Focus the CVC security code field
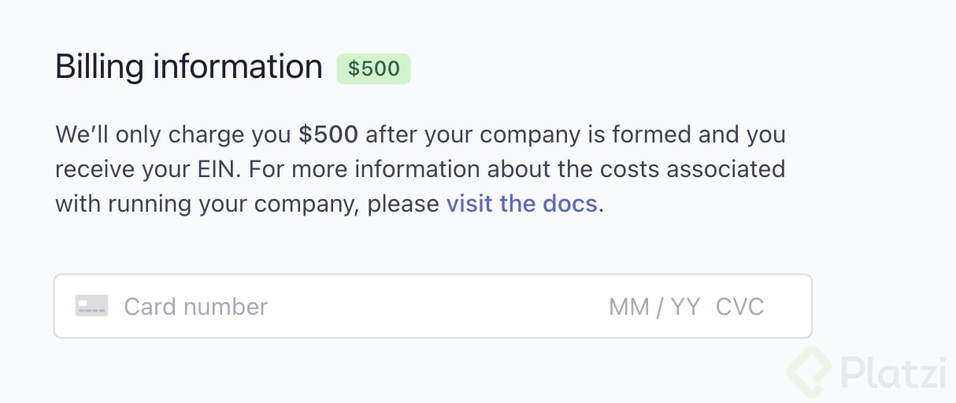This screenshot has width=956, height=403. [x=739, y=306]
